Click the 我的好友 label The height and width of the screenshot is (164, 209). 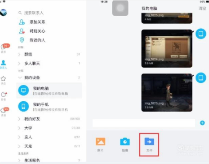(x=32, y=119)
